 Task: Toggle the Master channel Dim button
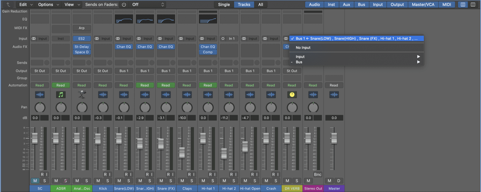(x=339, y=181)
